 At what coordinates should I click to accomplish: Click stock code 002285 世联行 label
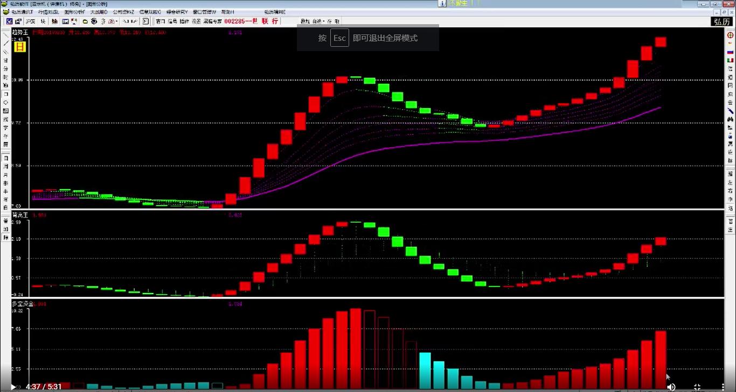click(x=251, y=22)
